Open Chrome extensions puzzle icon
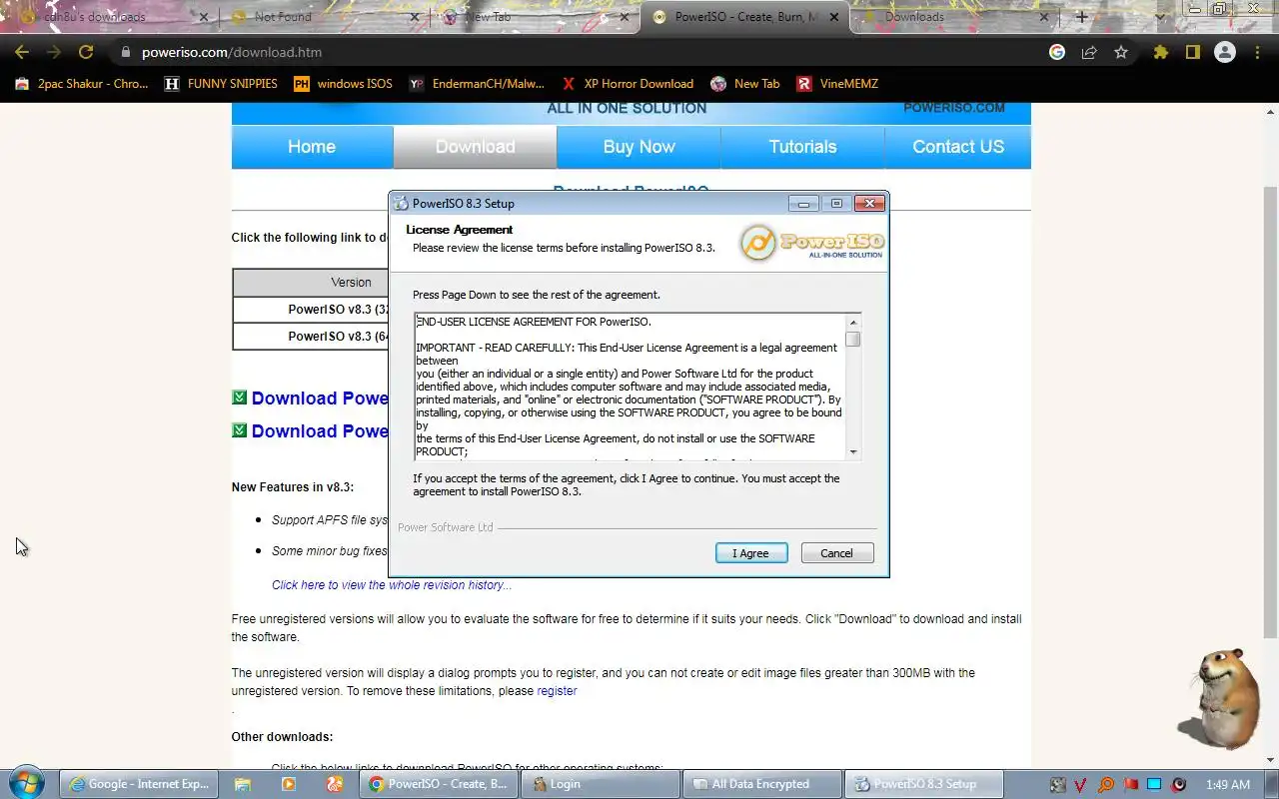The image size is (1279, 799). (x=1161, y=52)
